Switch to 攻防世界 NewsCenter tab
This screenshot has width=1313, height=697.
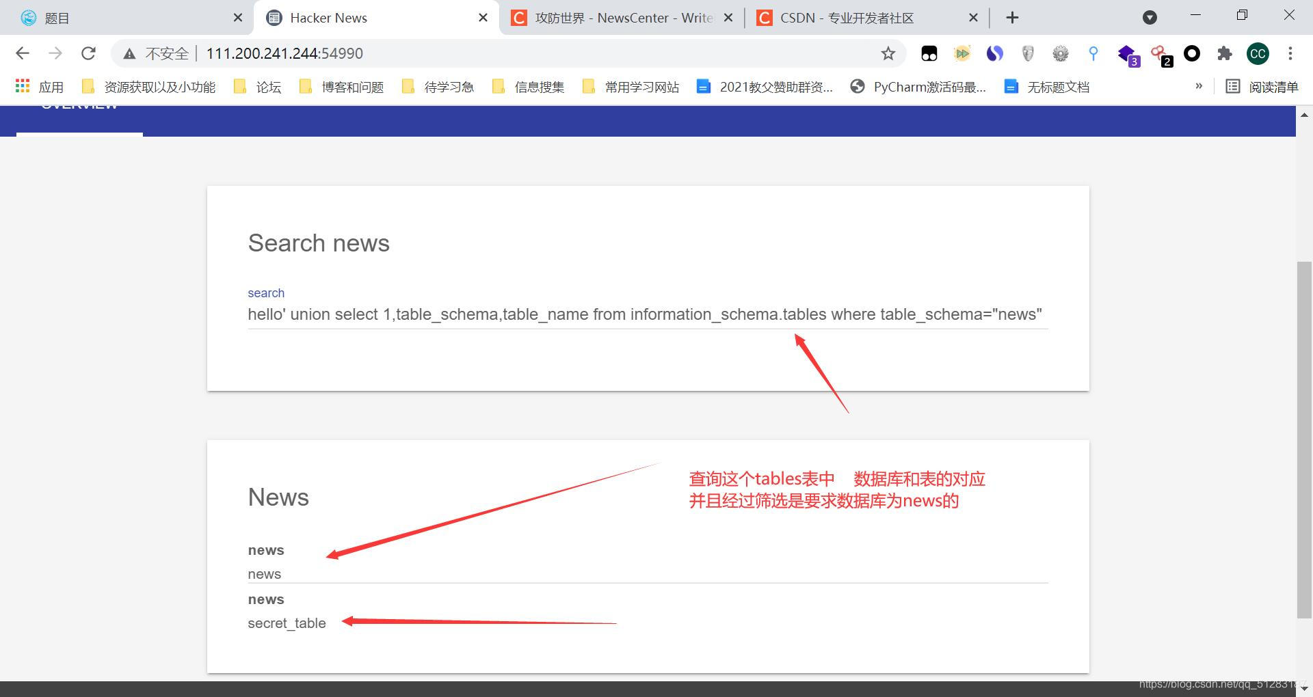click(x=622, y=18)
